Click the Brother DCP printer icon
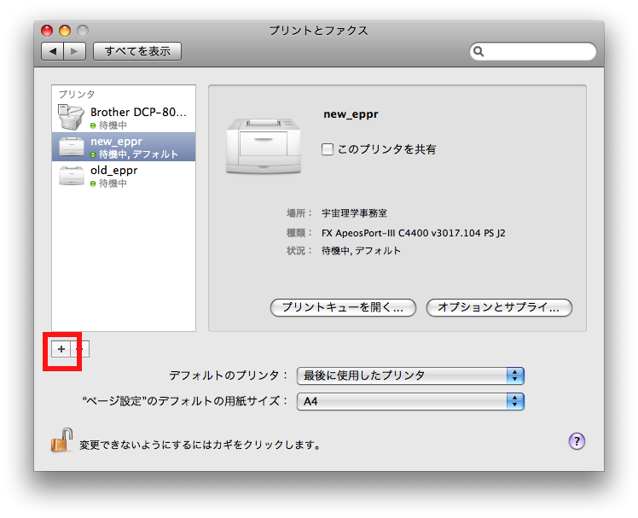This screenshot has width=638, height=518. click(71, 117)
